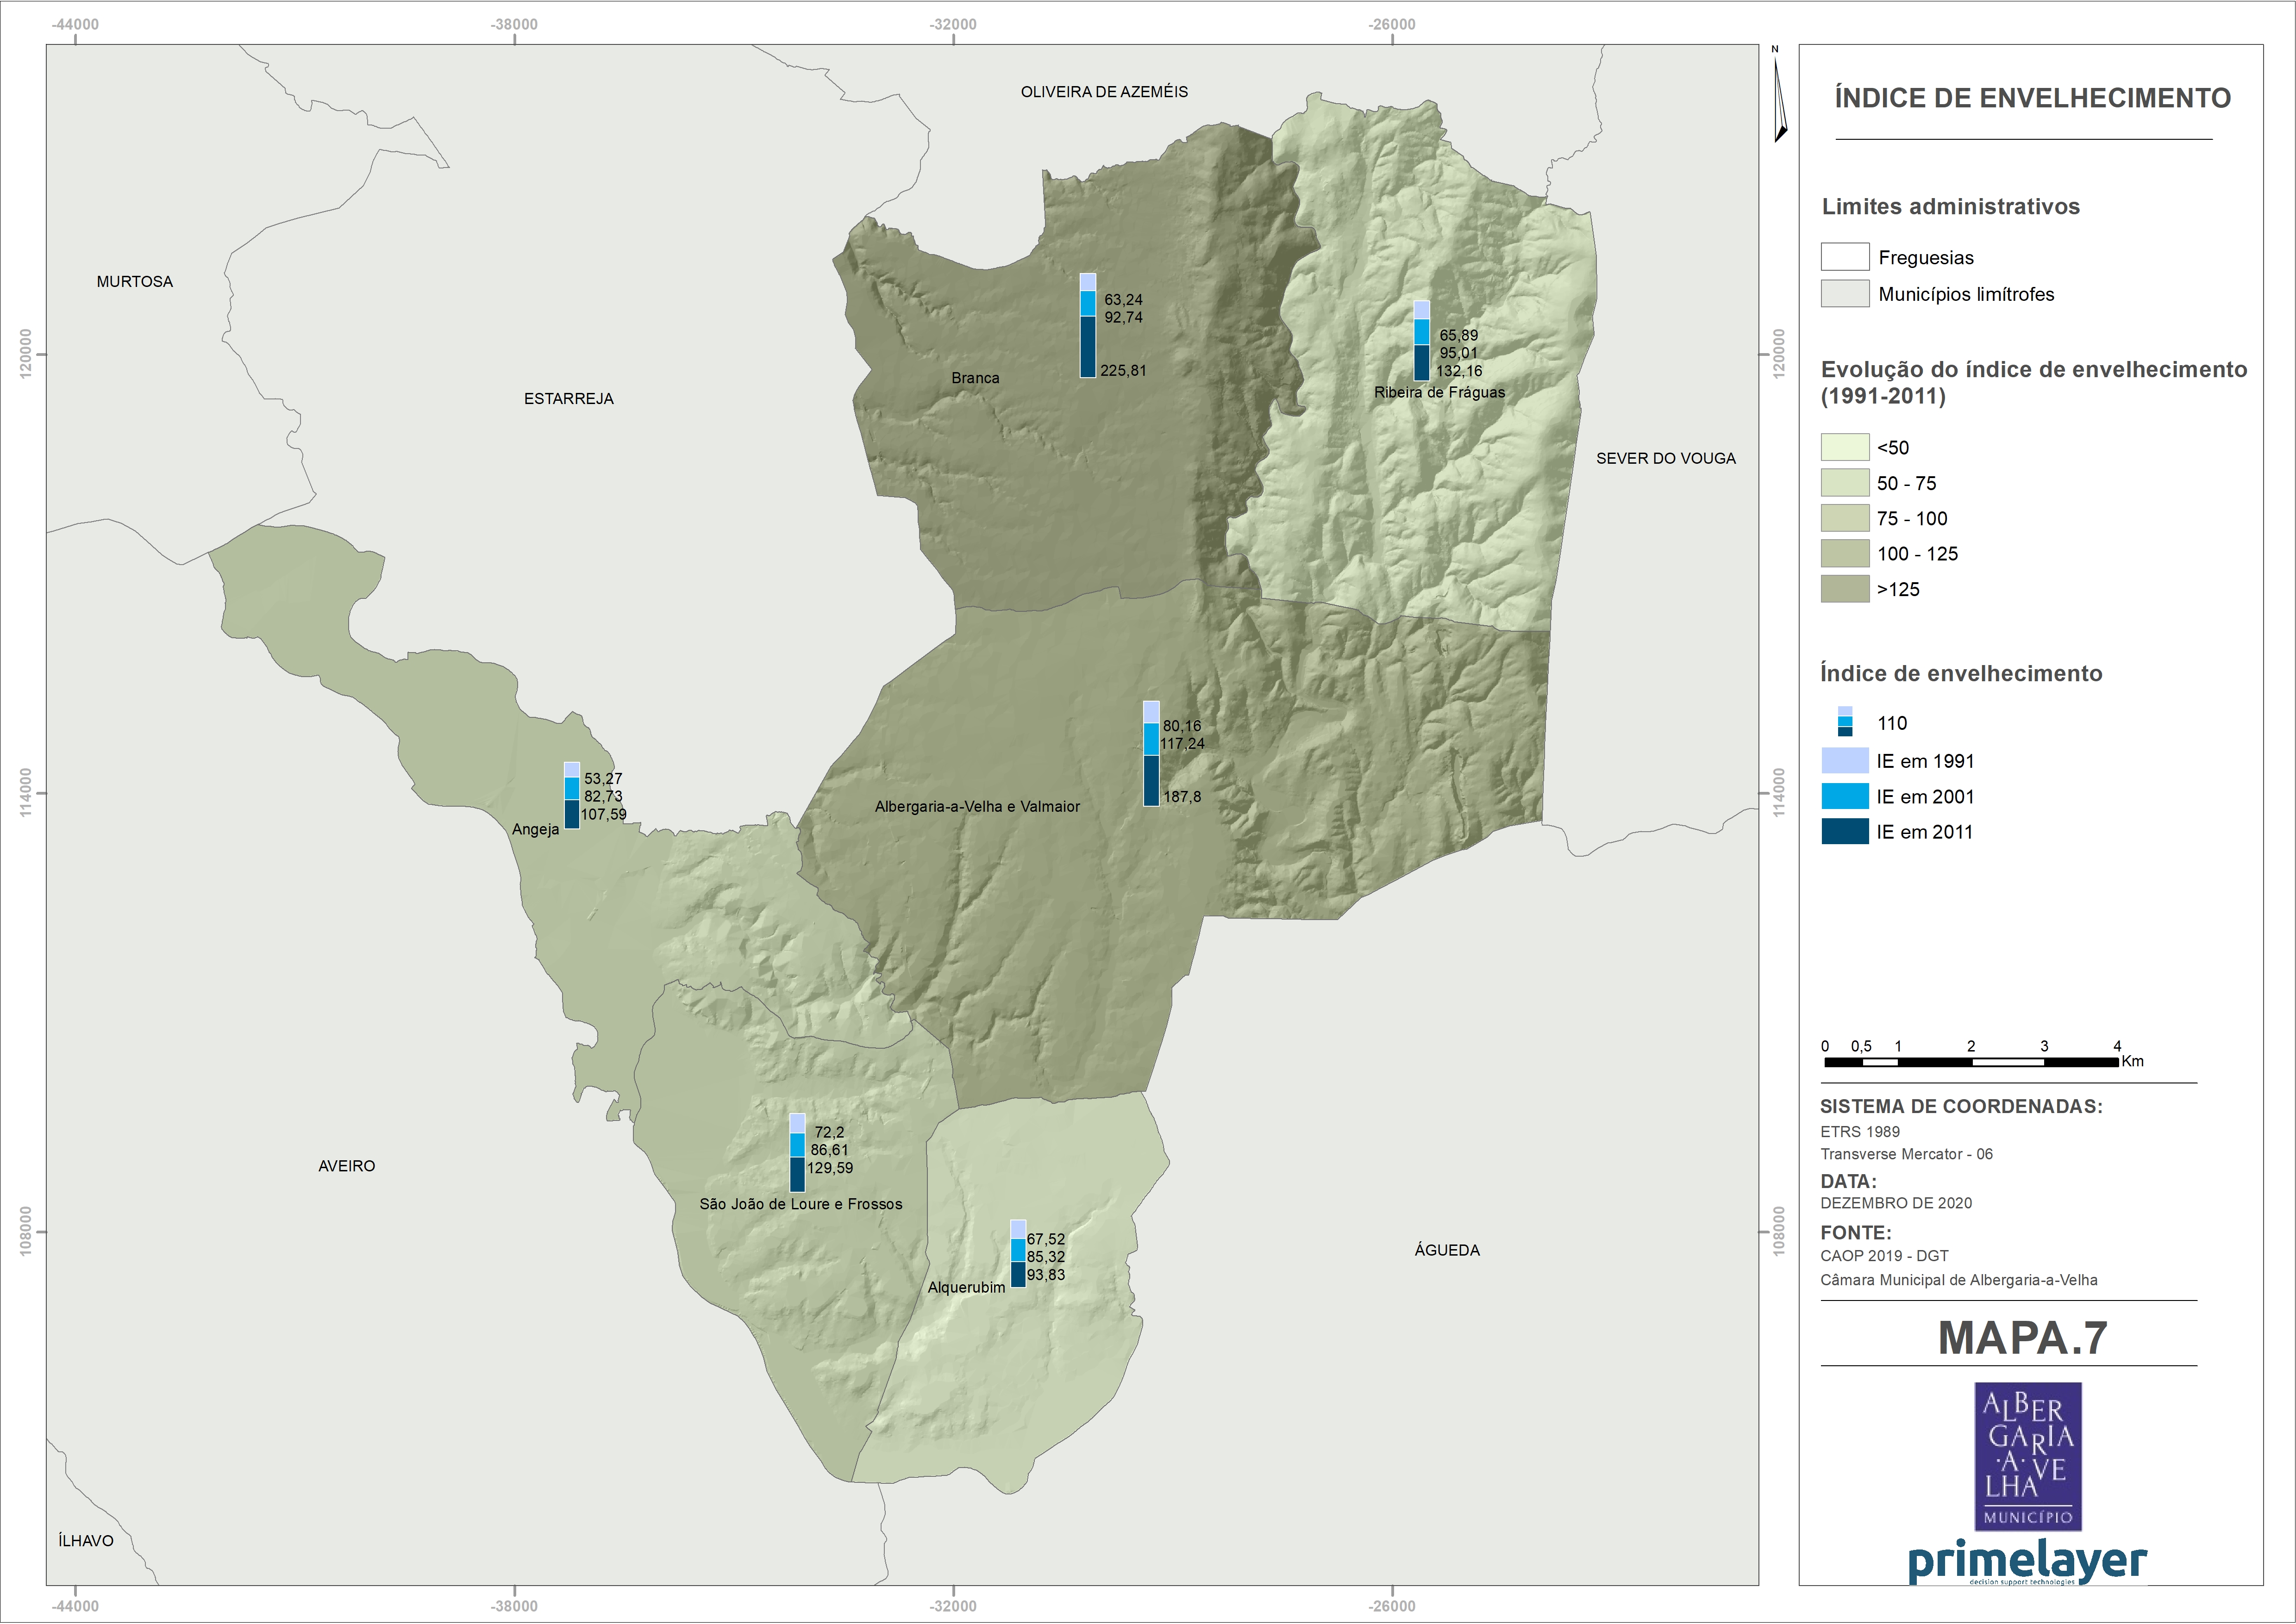The height and width of the screenshot is (1624, 2296).
Task: Click the IE em 1991 color swatch
Action: tap(1845, 761)
